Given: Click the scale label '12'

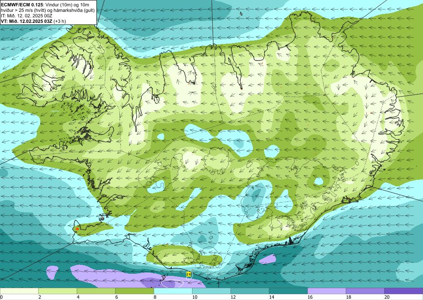Looking at the screenshot, I should pos(233,297).
